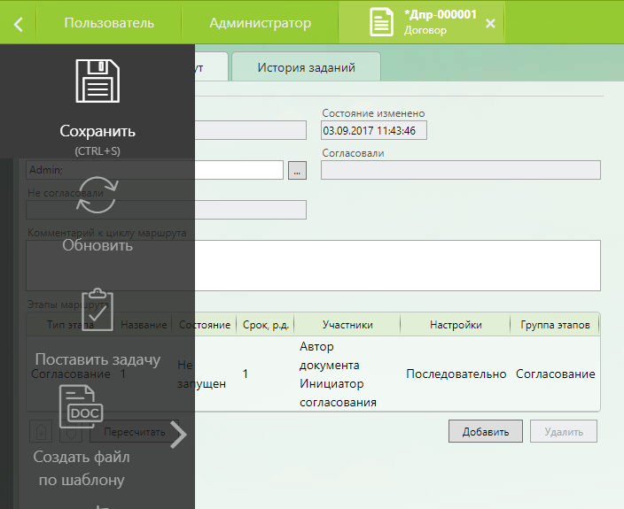Close the Дпр-000001 Договор tab
Screen dimensions: 624x509
point(490,24)
